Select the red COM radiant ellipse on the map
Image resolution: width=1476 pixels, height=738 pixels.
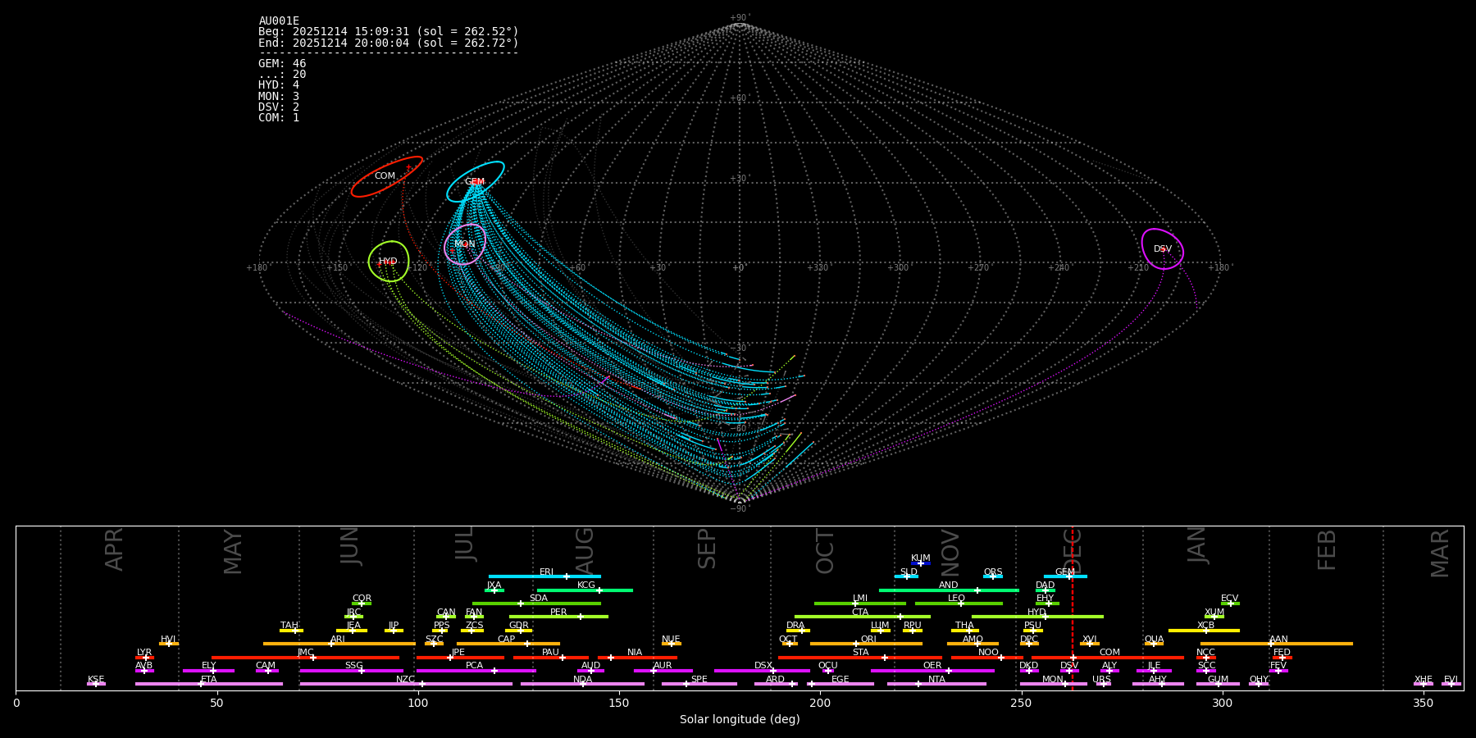point(386,176)
